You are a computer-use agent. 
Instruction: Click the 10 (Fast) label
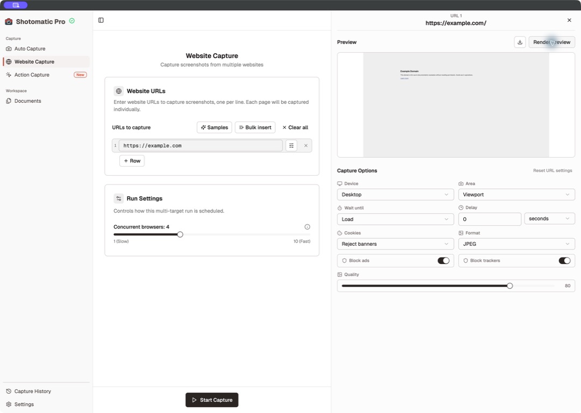[302, 241]
